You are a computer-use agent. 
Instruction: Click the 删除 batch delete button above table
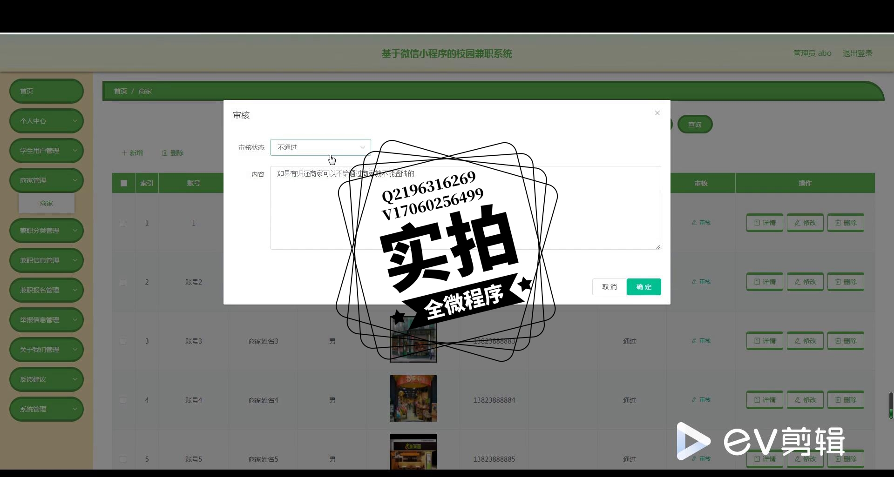173,153
